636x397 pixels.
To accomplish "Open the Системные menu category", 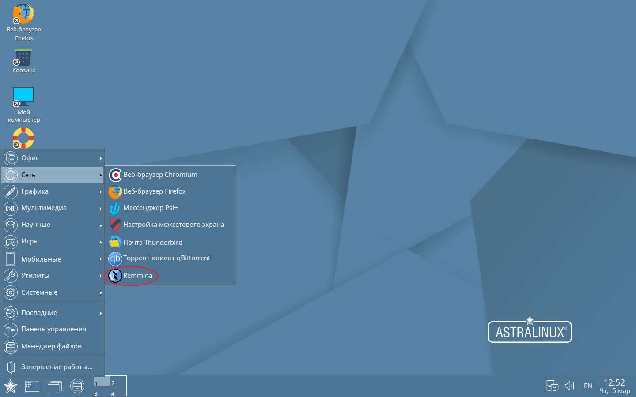I will [53, 292].
